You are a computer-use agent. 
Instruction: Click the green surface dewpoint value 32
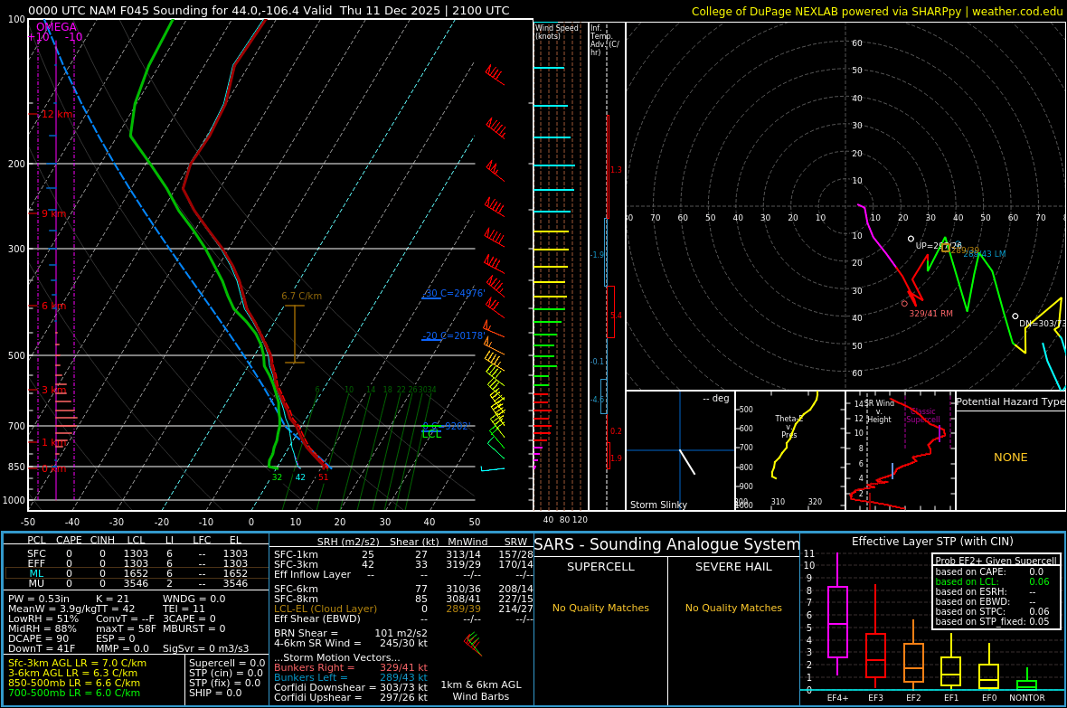click(x=277, y=477)
